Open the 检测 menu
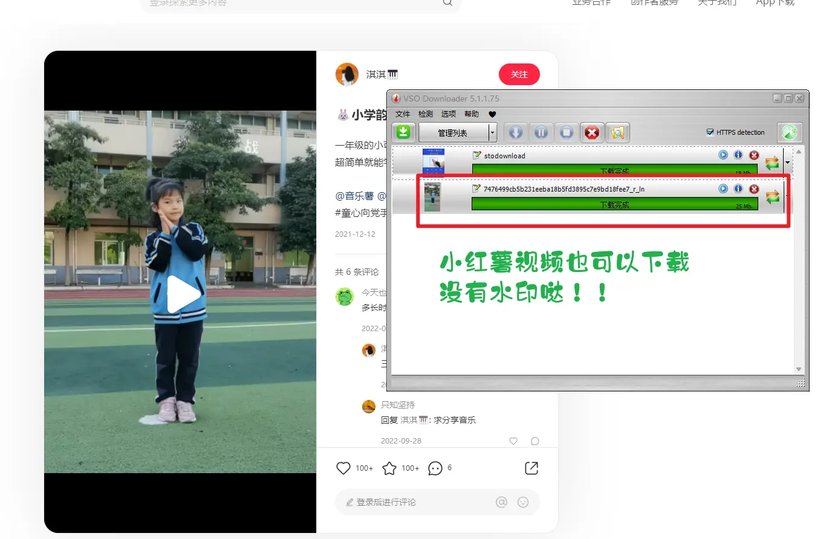The width and height of the screenshot is (829, 539). click(x=426, y=114)
